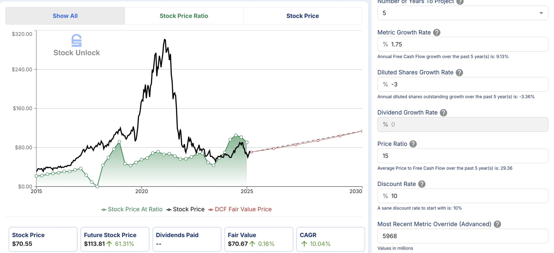554x253 pixels.
Task: Click help icon beside Metric Growth Rate
Action: pos(437,33)
